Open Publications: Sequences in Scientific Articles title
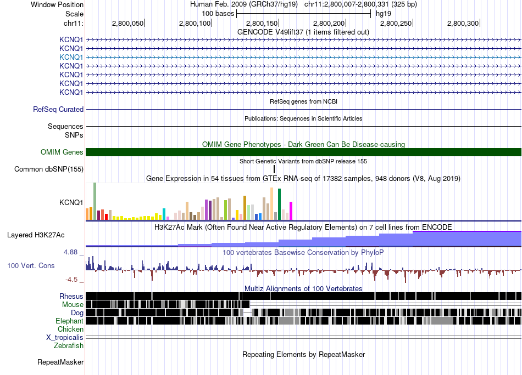The height and width of the screenshot is (375, 522). click(x=303, y=118)
